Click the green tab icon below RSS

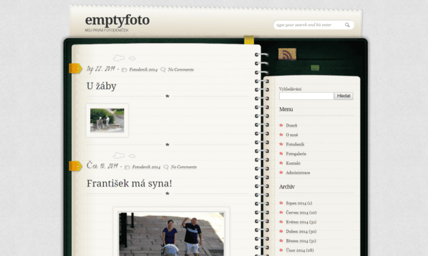(315, 68)
